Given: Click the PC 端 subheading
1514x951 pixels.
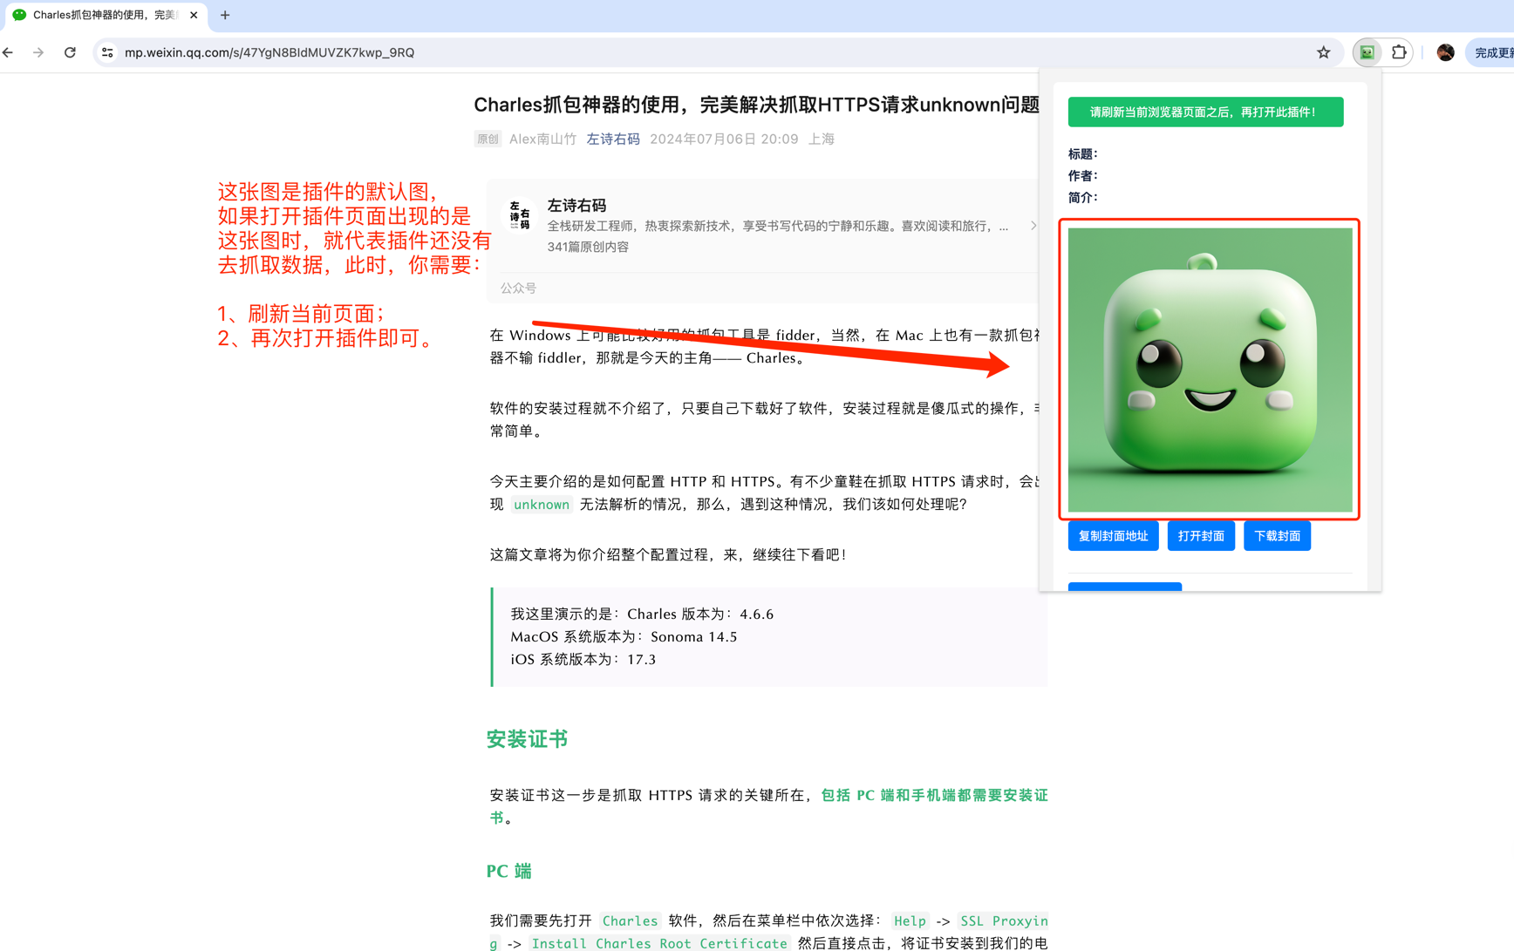Looking at the screenshot, I should click(509, 871).
